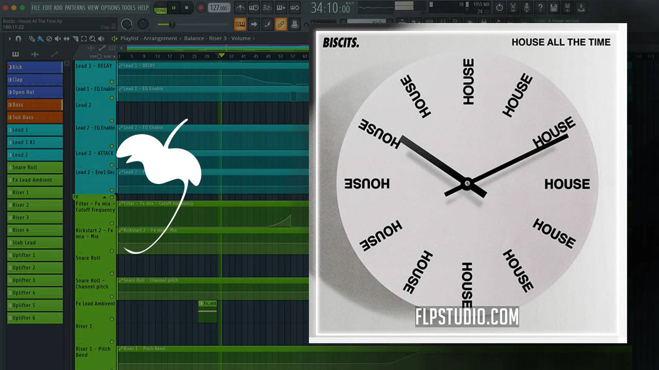
Task: Click the Lead 2 - Env1 Dec track name
Action: 95,172
